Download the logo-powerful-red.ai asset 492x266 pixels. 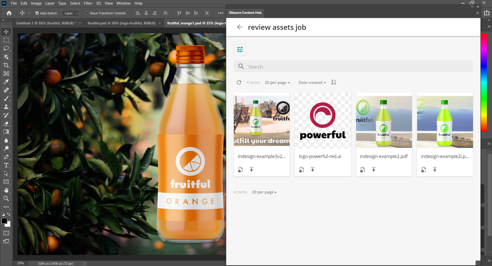click(313, 170)
